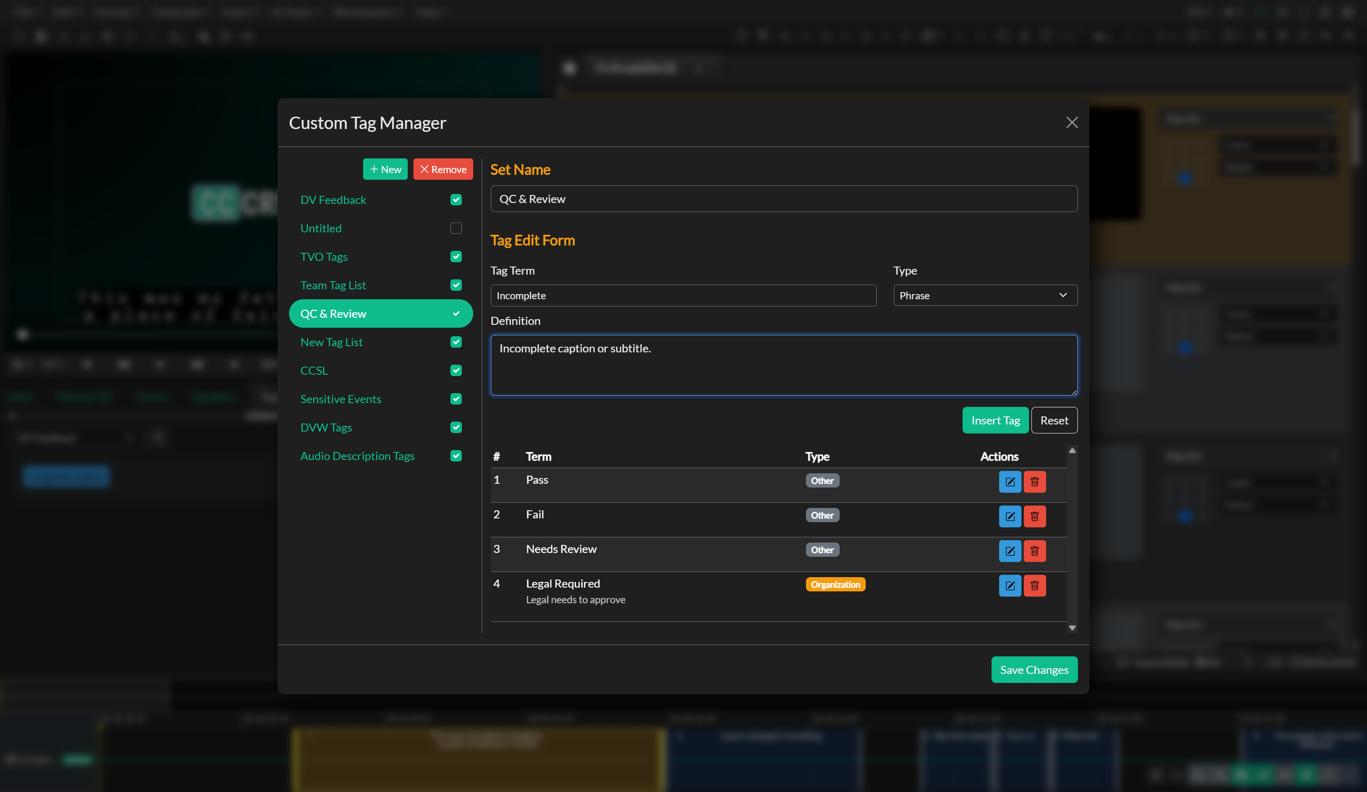
Task: Edit the Fail tag
Action: pyautogui.click(x=1010, y=516)
